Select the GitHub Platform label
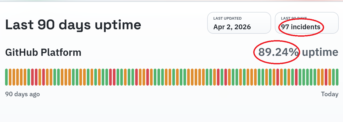 click(x=43, y=52)
